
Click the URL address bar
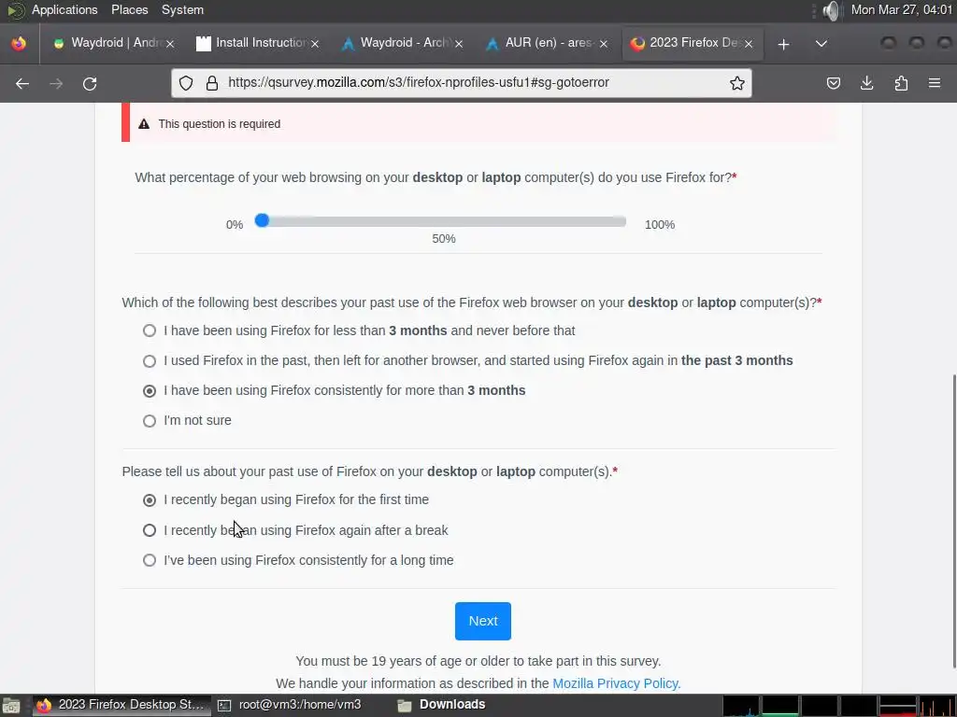point(462,83)
